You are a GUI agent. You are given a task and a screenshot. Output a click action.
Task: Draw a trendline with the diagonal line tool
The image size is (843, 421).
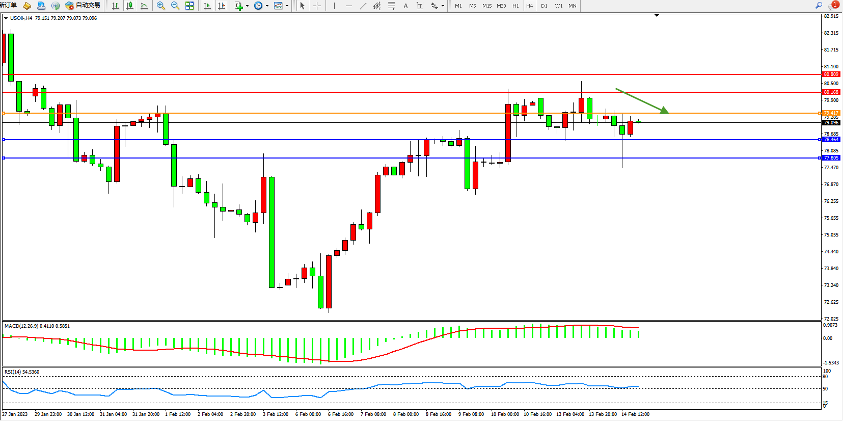363,6
